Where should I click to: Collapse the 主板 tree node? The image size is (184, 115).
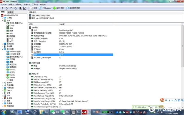(2, 21)
